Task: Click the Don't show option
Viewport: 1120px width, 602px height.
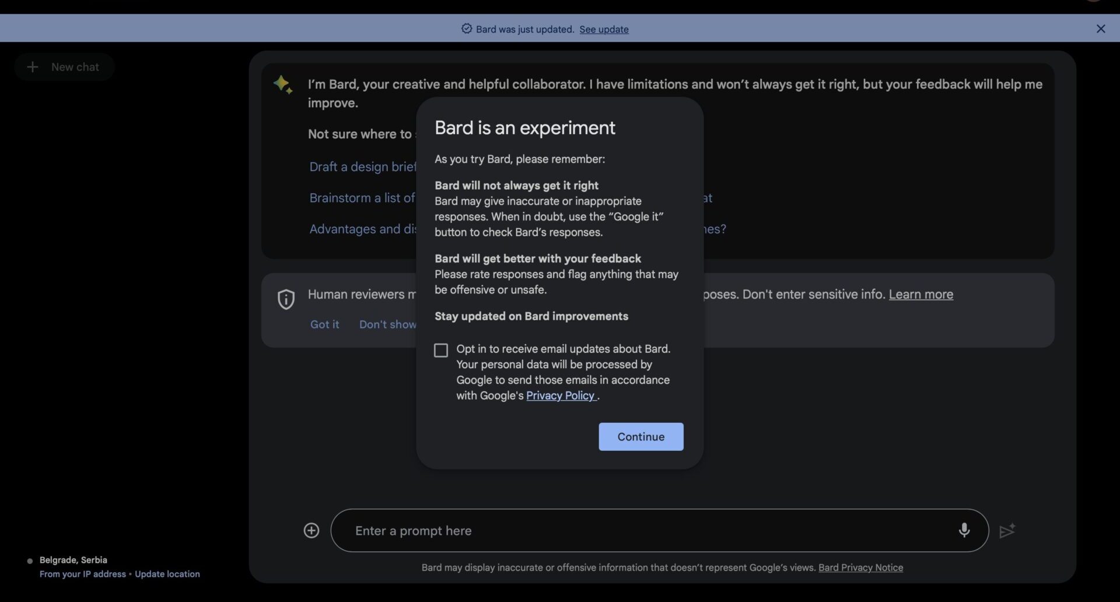Action: point(387,324)
